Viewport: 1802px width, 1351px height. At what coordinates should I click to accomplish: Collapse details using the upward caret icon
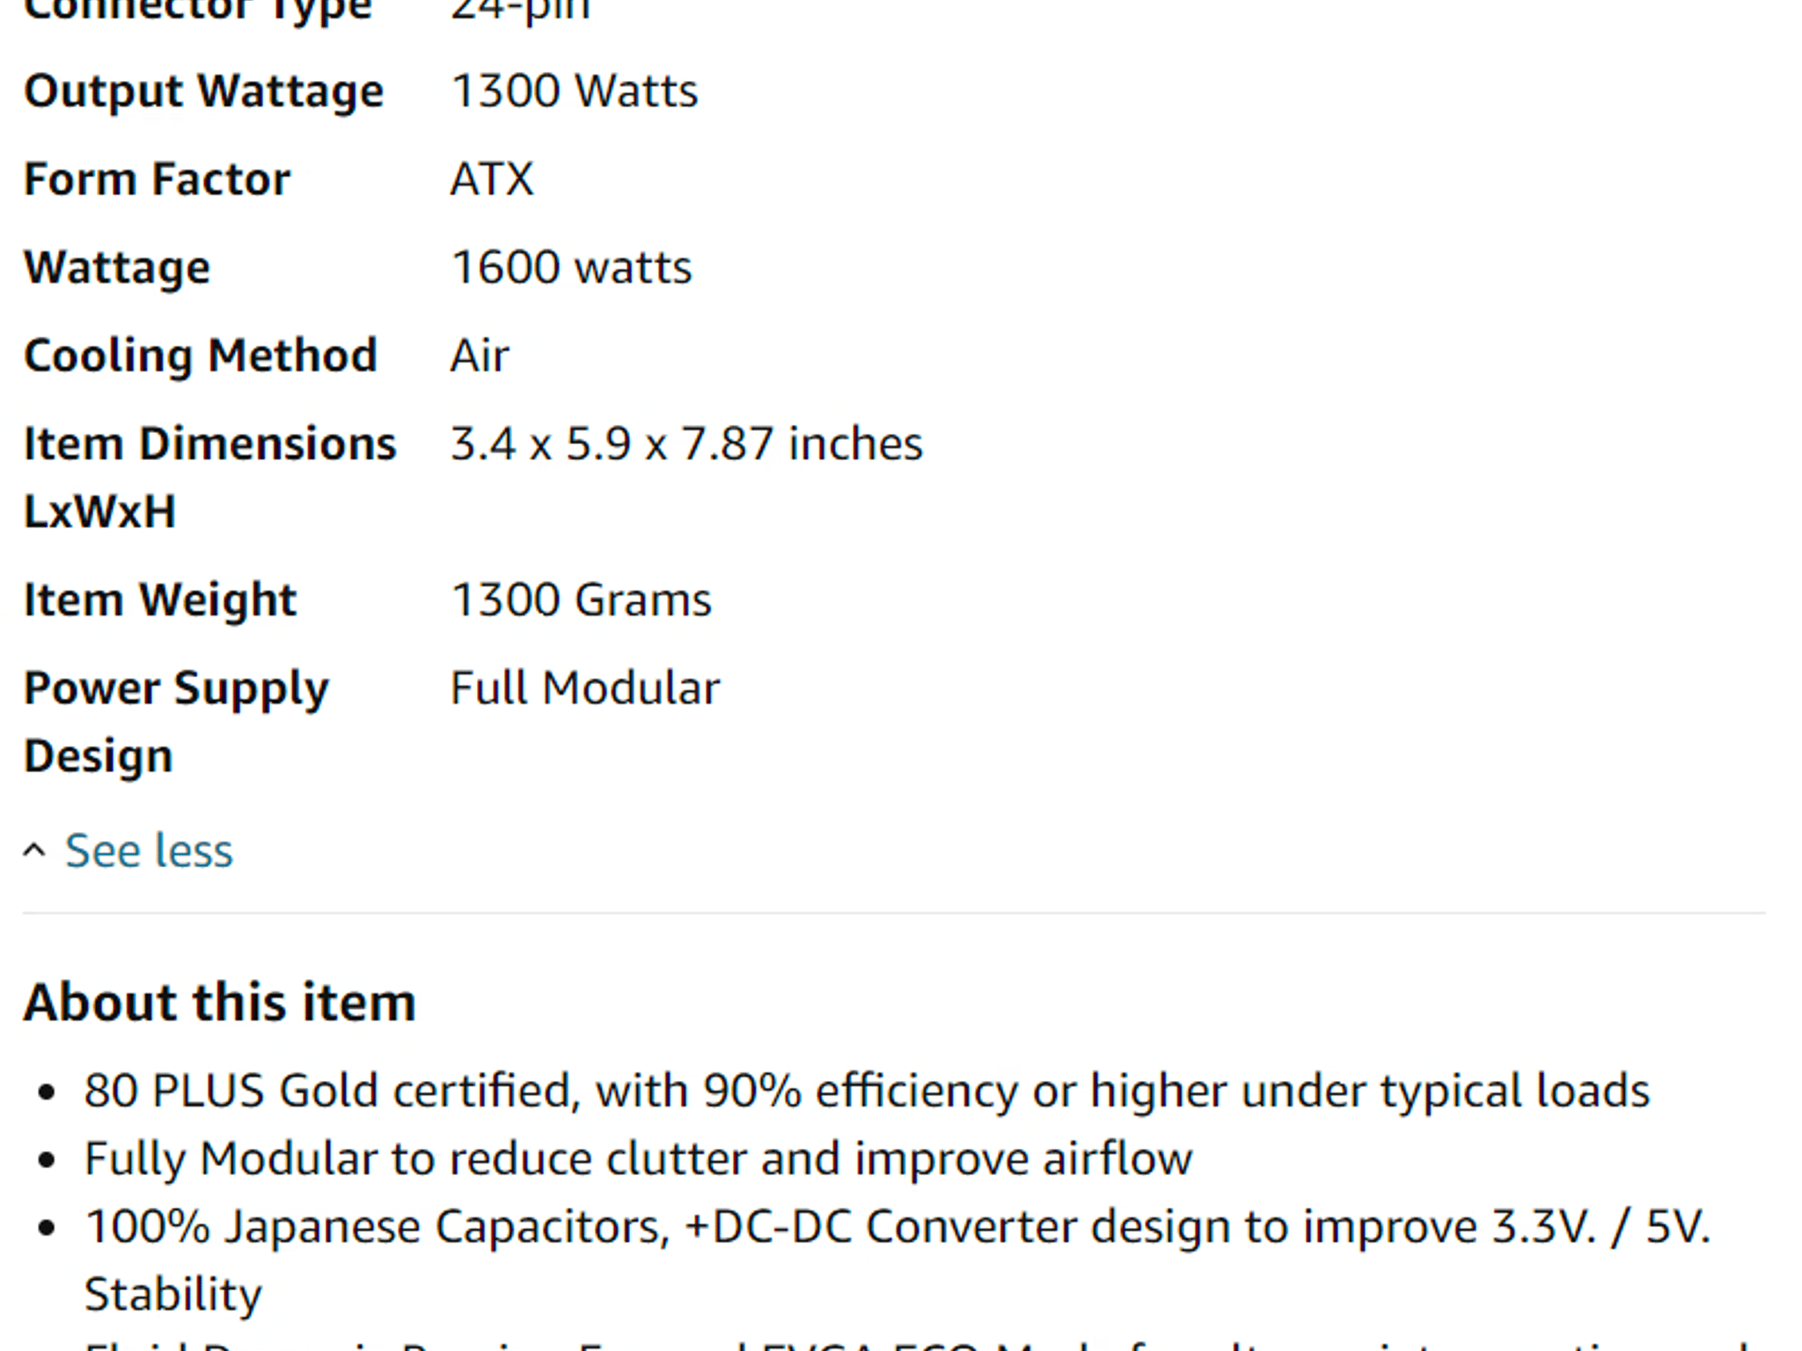pyautogui.click(x=34, y=851)
